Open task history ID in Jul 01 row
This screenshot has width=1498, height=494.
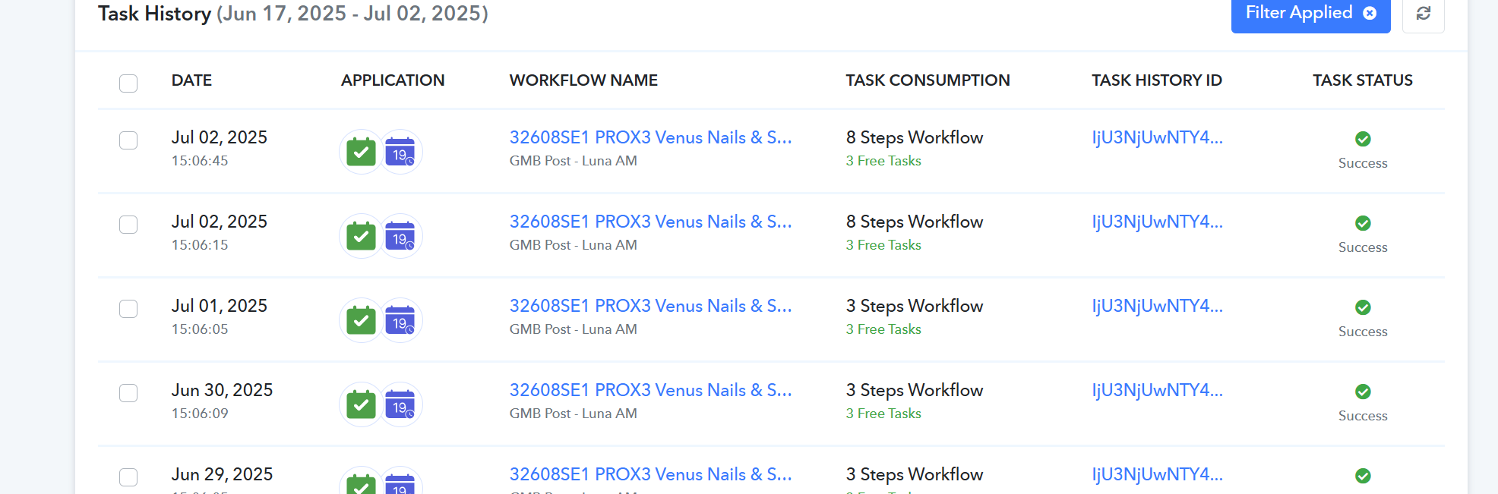tap(1158, 306)
